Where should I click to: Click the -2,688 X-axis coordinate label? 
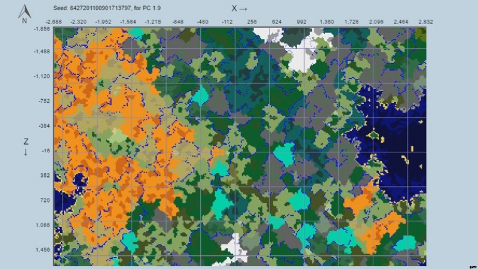click(x=53, y=22)
